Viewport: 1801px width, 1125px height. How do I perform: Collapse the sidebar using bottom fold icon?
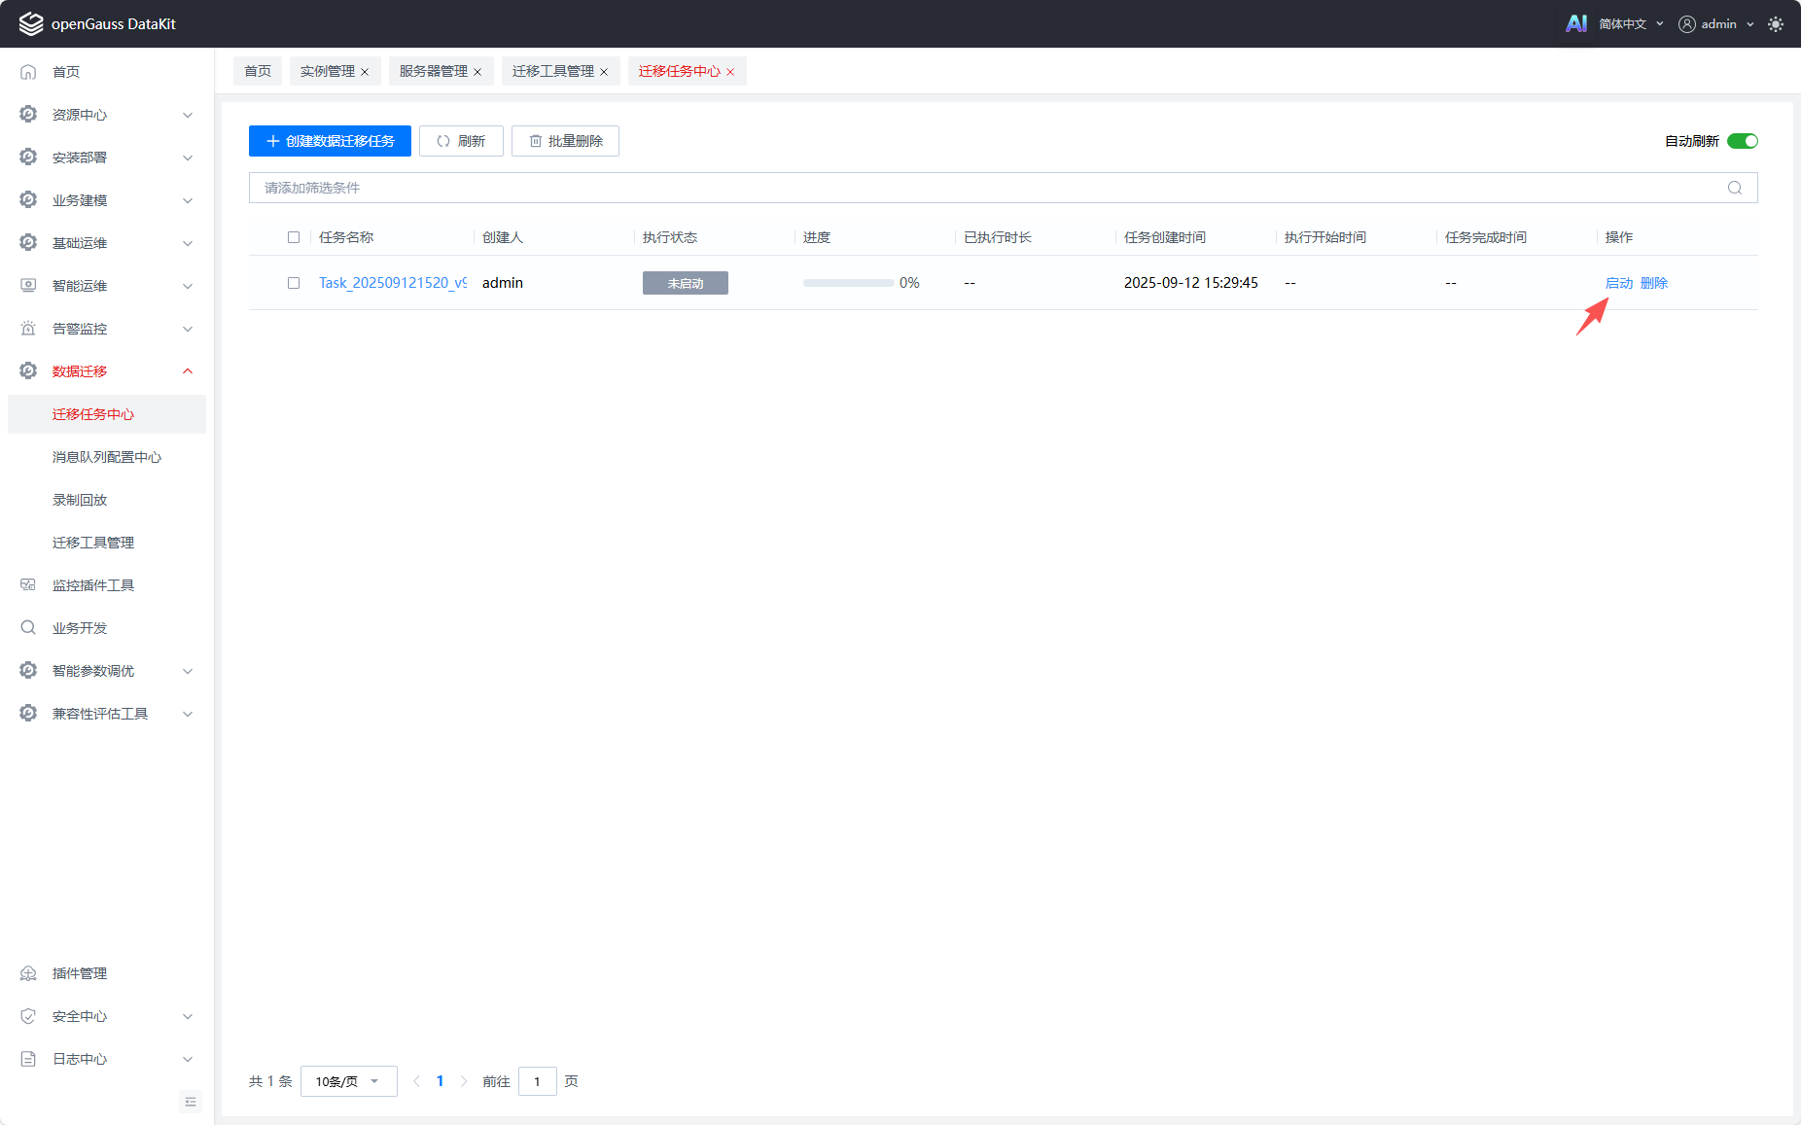pyautogui.click(x=191, y=1102)
